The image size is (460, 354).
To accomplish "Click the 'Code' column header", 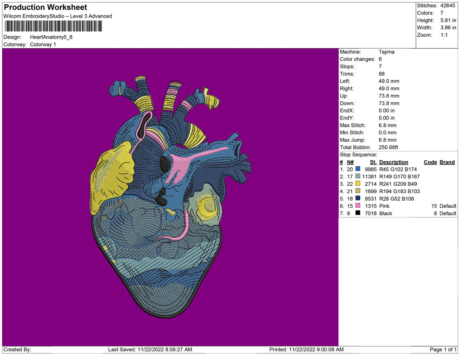I will pyautogui.click(x=430, y=162).
